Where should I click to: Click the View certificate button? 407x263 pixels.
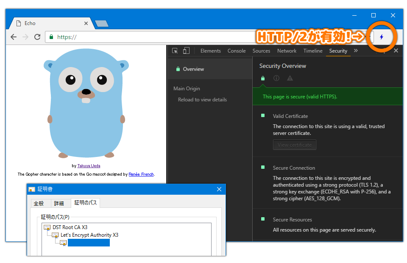[295, 145]
